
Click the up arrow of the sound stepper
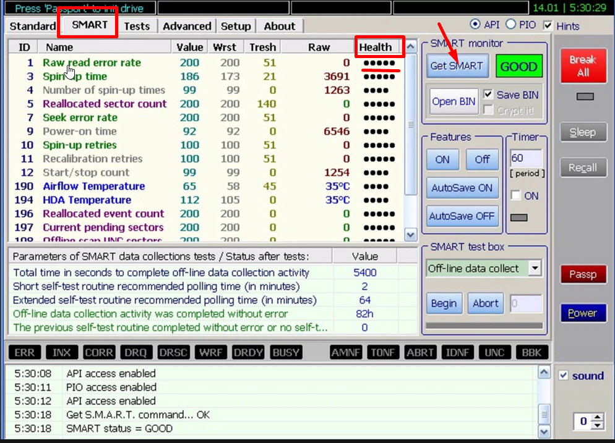(x=597, y=418)
